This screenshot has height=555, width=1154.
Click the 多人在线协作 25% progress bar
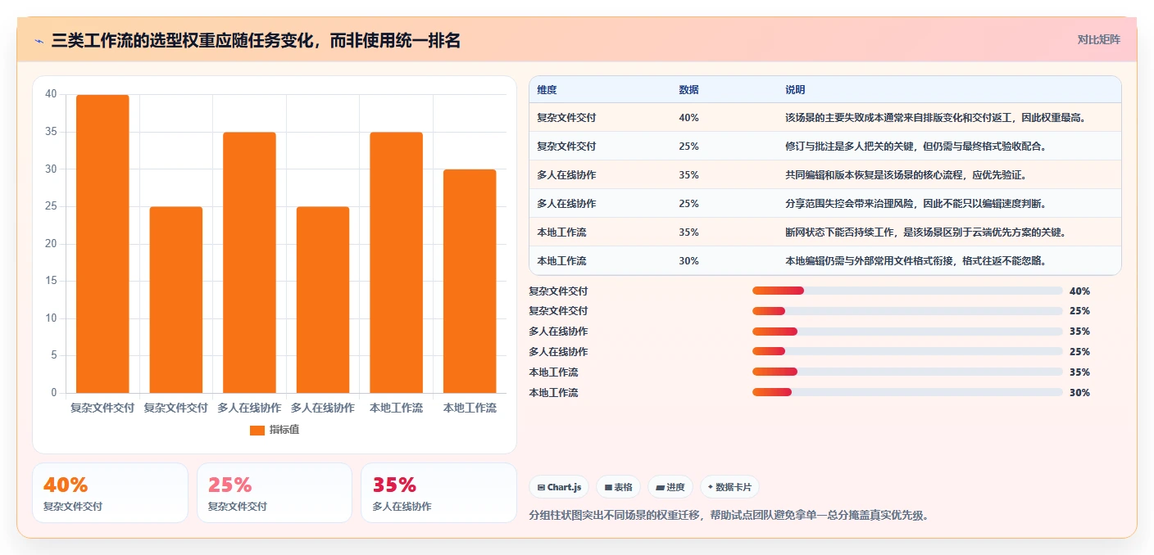coord(907,352)
